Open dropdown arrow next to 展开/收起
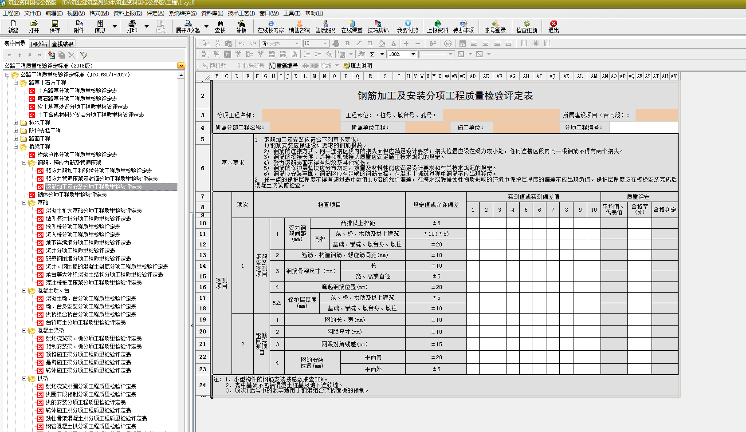The width and height of the screenshot is (746, 432). point(206,27)
